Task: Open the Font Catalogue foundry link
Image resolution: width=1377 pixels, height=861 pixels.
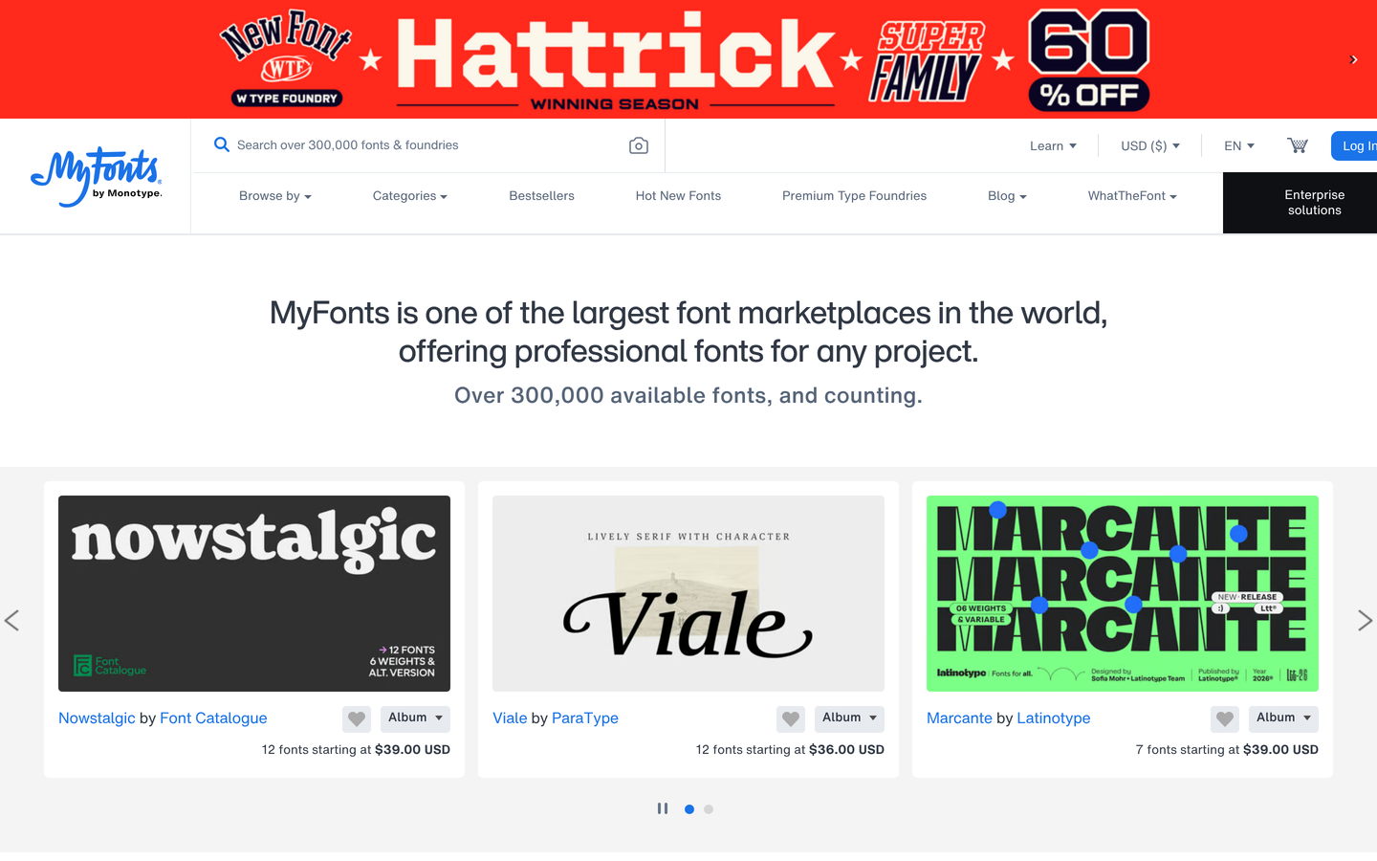Action: pyautogui.click(x=213, y=718)
